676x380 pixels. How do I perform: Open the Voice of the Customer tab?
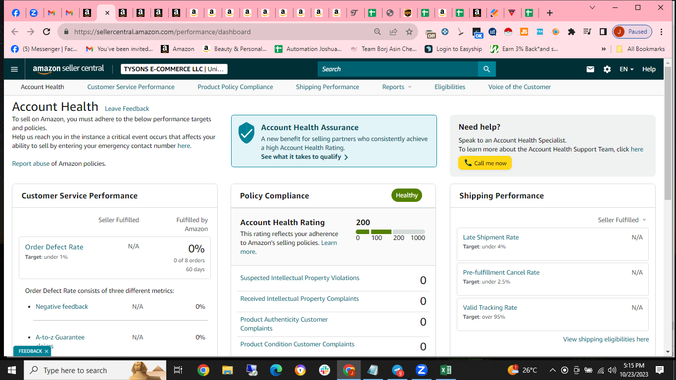[x=520, y=87]
